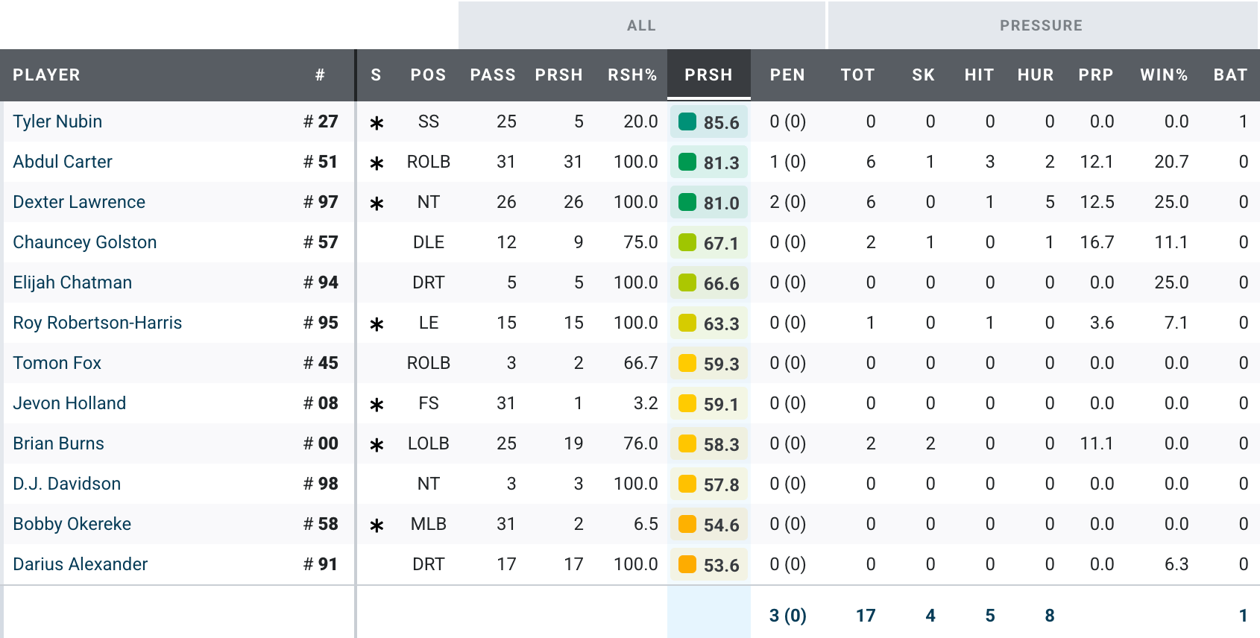Select the ALL column group header
Screen dimensions: 1260x638
coord(641,25)
